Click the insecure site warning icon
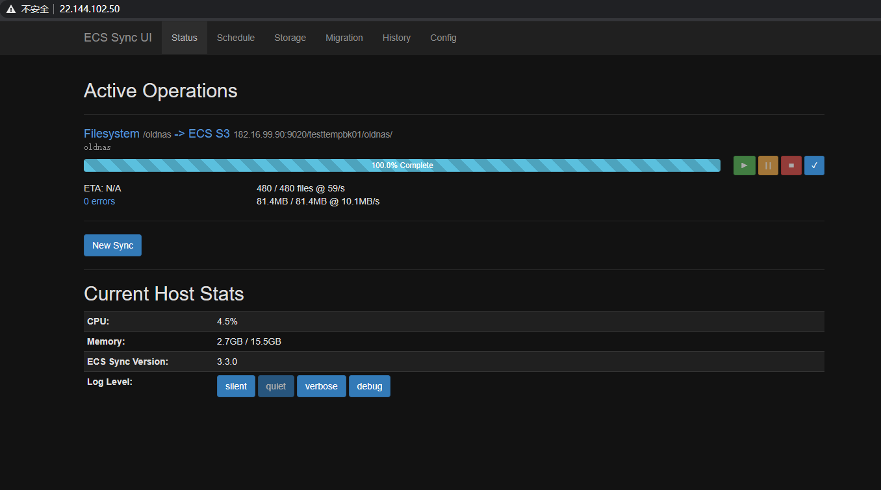 [x=10, y=9]
